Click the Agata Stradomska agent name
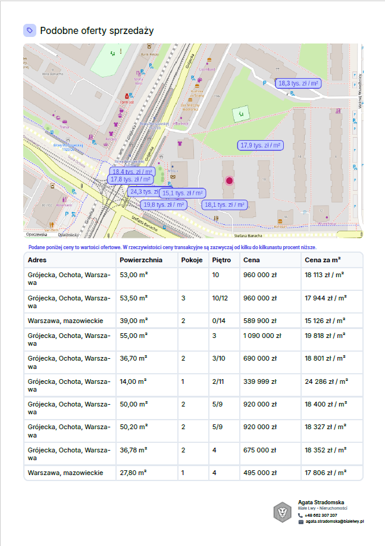The height and width of the screenshot is (546, 385). (321, 502)
